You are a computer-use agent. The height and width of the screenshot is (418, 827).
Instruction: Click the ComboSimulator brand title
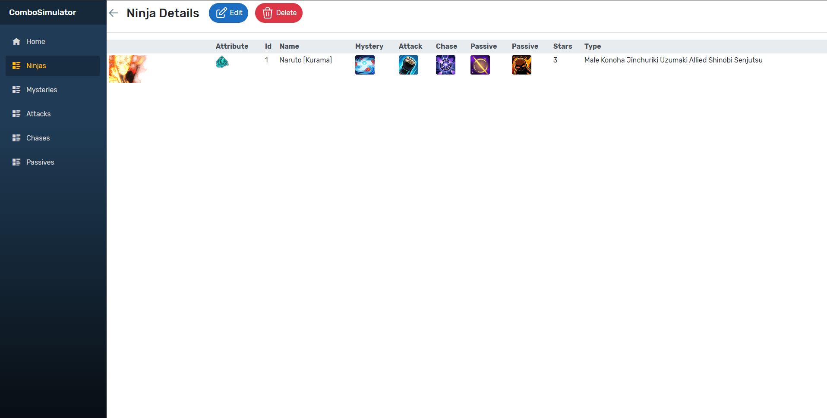click(43, 12)
